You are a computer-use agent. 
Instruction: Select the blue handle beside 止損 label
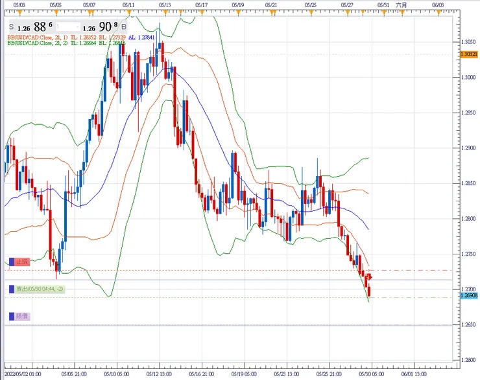[12, 262]
